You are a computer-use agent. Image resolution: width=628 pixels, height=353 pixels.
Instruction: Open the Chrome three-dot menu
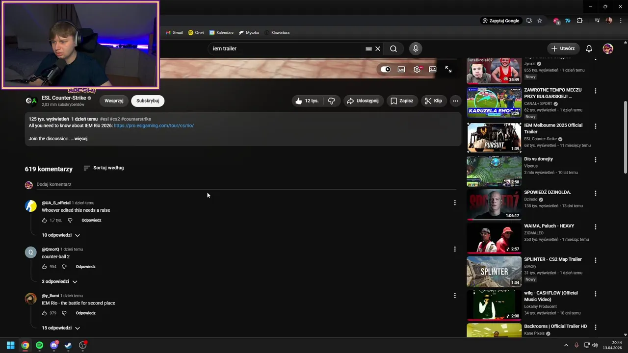click(x=621, y=21)
